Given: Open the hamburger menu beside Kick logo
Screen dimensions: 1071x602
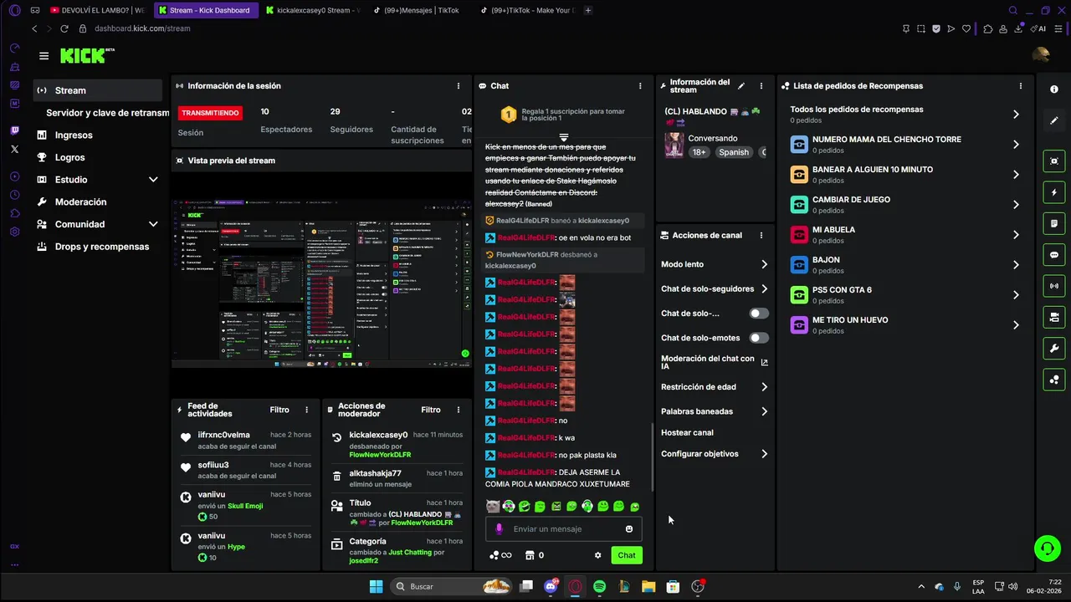Looking at the screenshot, I should [x=44, y=56].
